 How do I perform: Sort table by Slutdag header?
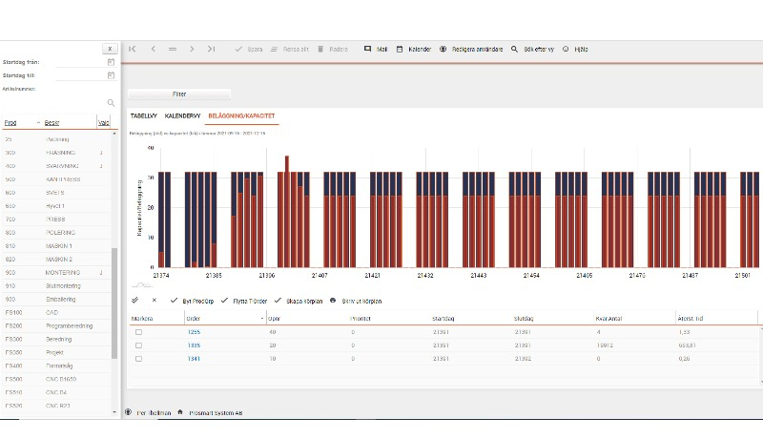524,319
